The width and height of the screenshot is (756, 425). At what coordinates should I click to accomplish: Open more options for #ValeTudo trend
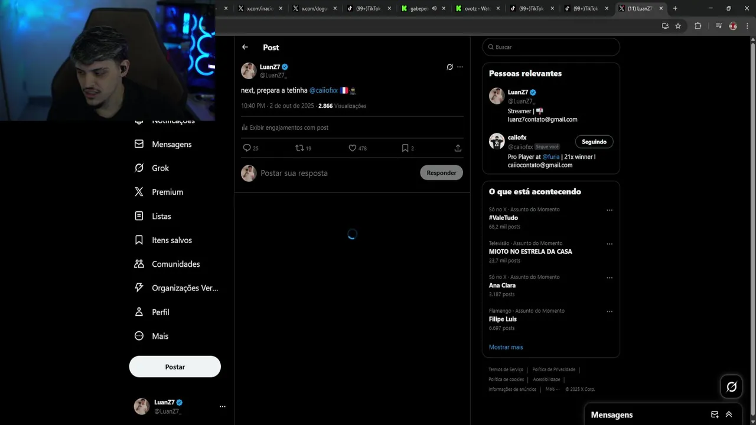pos(610,210)
